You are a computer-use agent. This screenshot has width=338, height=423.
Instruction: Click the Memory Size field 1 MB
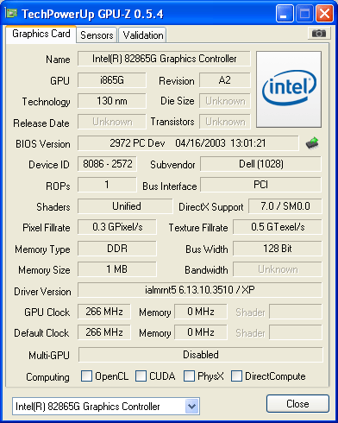[x=117, y=269]
